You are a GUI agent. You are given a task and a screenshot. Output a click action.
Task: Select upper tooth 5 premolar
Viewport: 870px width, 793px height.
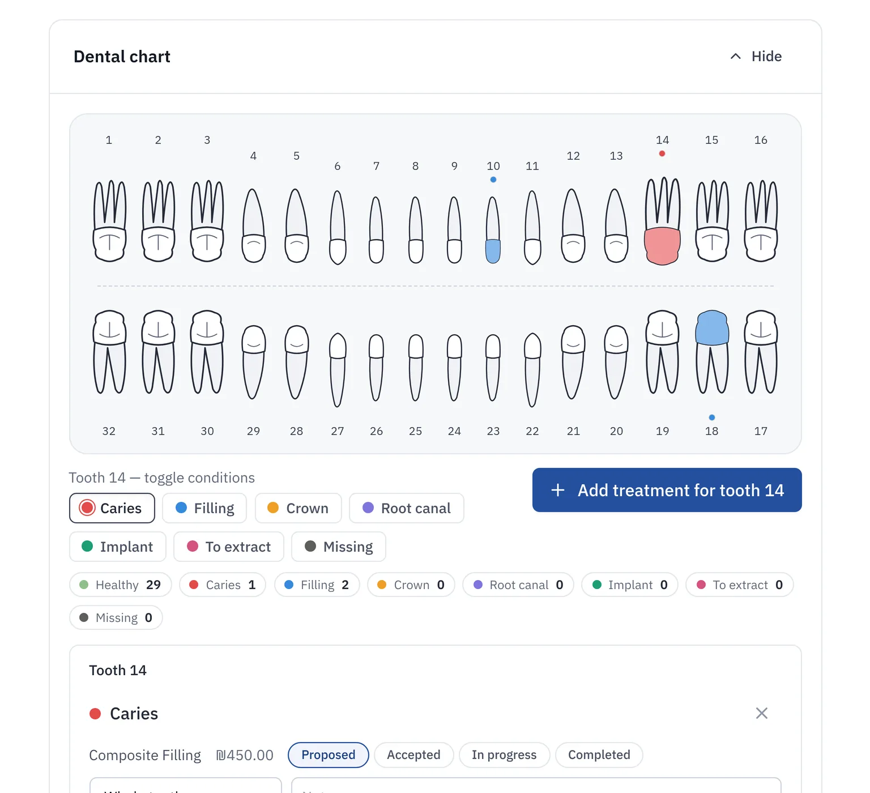296,225
